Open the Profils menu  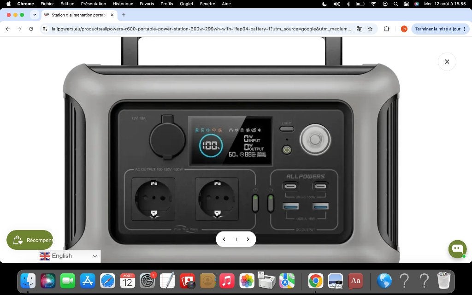pos(167,4)
